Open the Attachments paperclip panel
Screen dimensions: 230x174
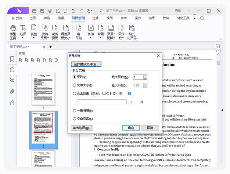(12, 91)
